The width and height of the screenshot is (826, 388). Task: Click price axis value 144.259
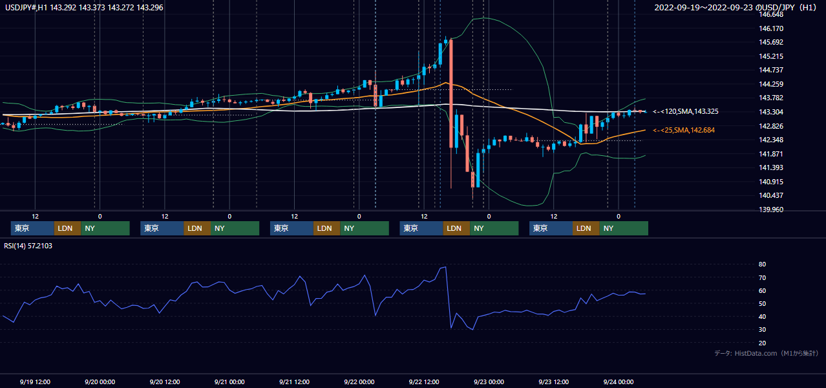tap(771, 84)
